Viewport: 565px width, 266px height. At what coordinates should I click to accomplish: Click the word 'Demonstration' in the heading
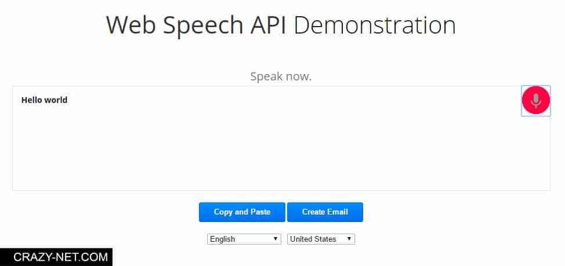[375, 25]
